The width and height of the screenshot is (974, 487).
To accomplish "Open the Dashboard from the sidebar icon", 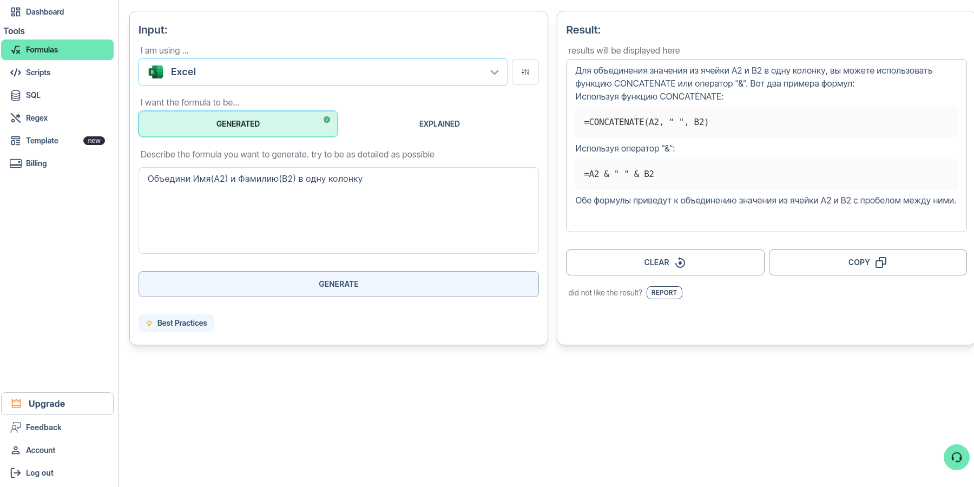I will tap(16, 12).
